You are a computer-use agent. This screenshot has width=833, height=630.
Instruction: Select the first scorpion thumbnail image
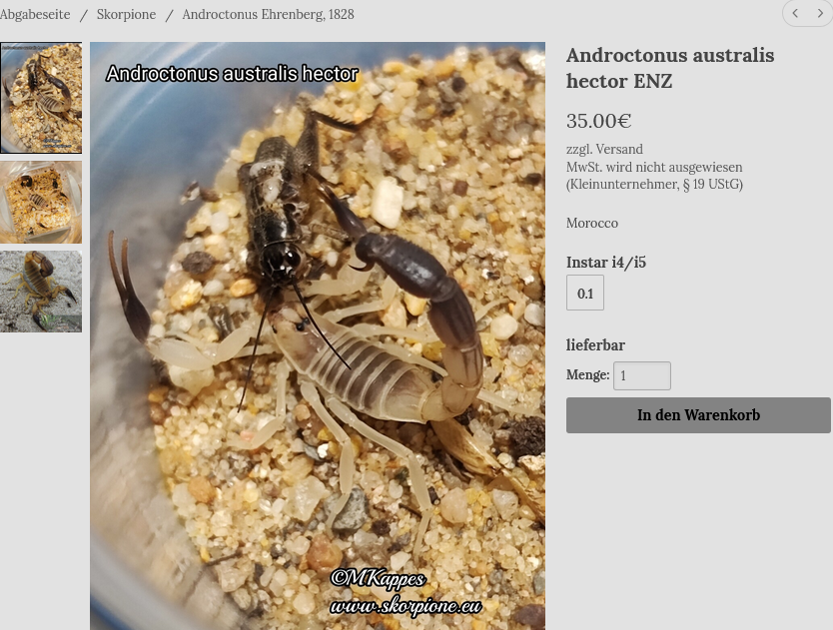tap(41, 98)
